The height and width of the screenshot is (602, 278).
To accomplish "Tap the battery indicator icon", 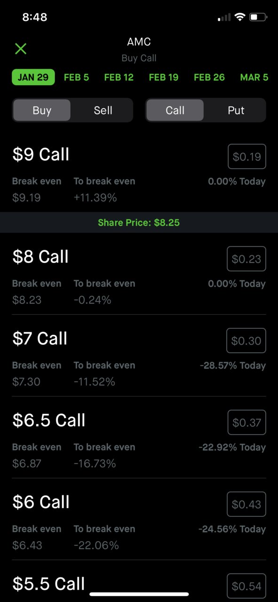I will tap(258, 17).
